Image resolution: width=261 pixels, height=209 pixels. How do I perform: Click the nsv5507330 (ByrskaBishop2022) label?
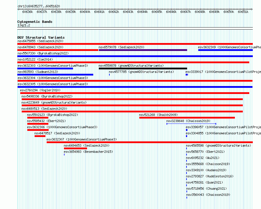pos(43,53)
